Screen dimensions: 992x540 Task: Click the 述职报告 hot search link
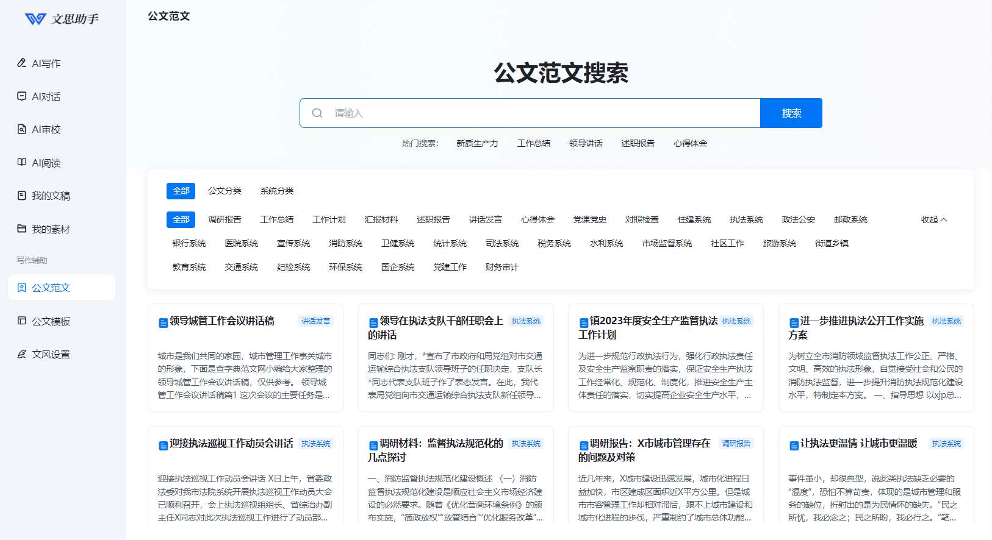coord(638,143)
